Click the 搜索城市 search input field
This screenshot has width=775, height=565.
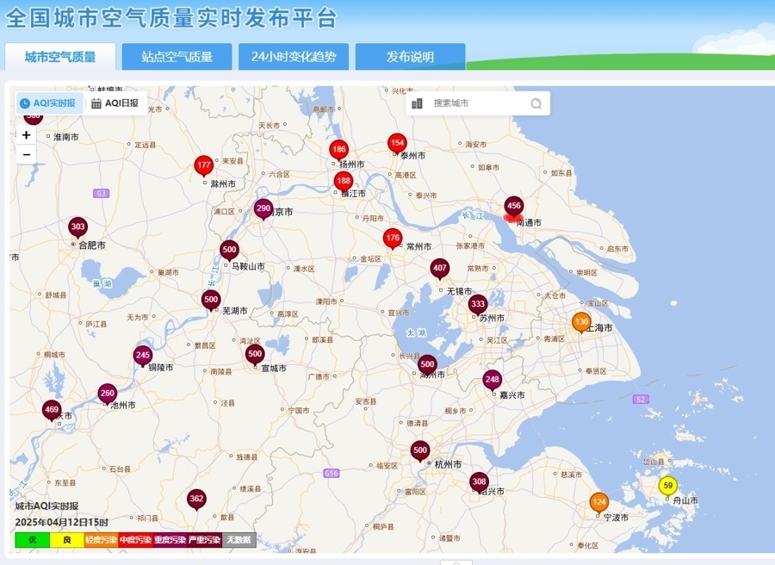[x=465, y=102]
